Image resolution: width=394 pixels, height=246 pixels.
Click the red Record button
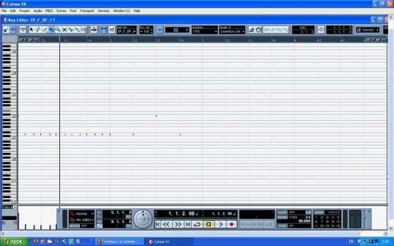coord(231,224)
